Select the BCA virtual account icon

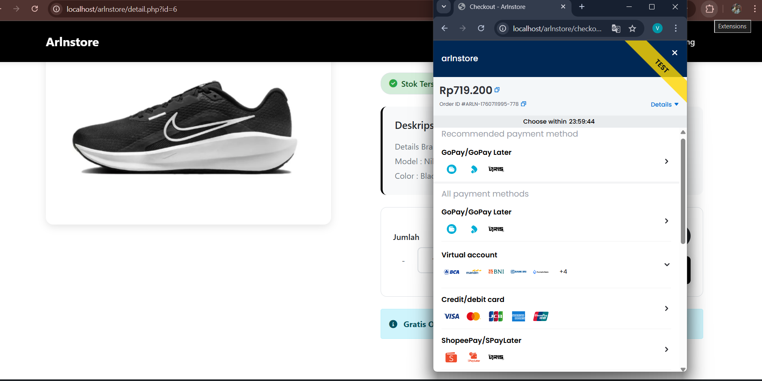coord(451,272)
